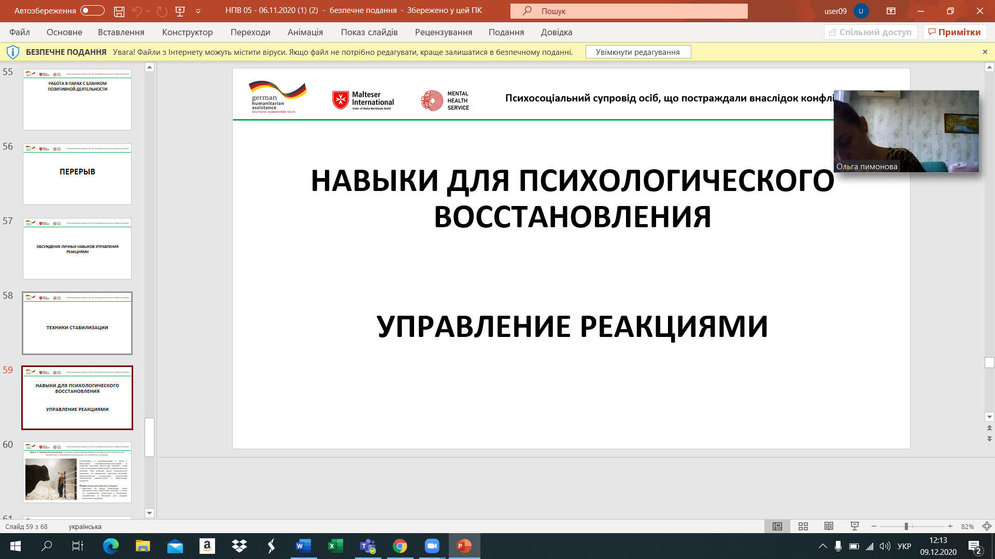Viewport: 995px width, 559px height.
Task: Show hidden tray icons chevron
Action: point(822,546)
